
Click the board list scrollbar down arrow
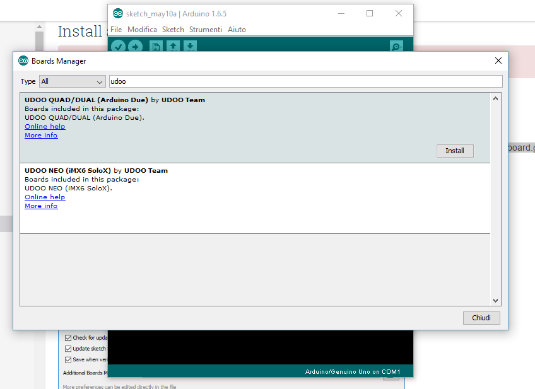(x=495, y=300)
